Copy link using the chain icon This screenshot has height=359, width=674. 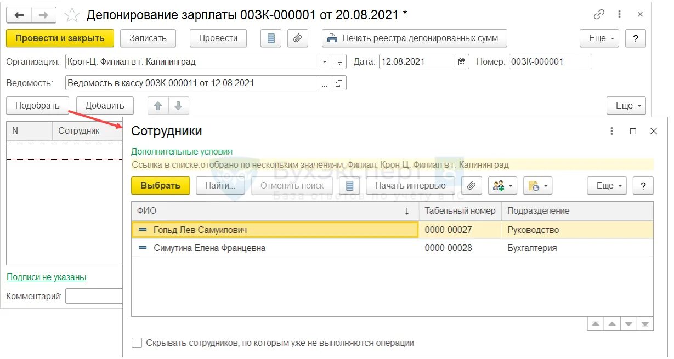click(x=599, y=15)
